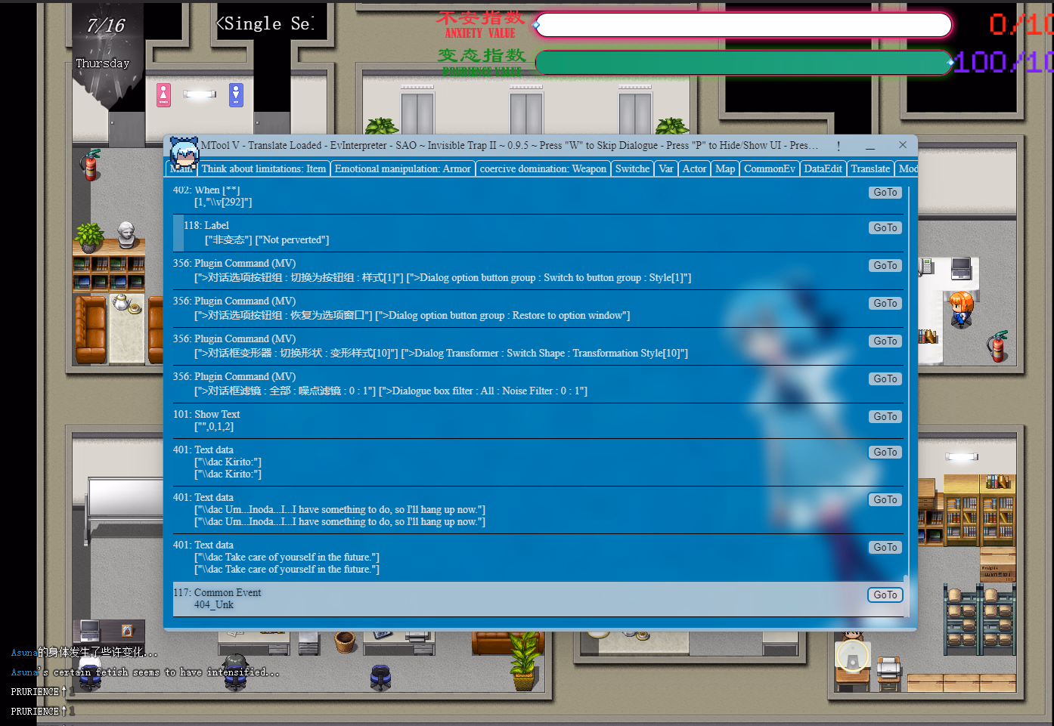Click GoTo for 'Switch to button group' command
The image size is (1054, 726).
tap(885, 266)
